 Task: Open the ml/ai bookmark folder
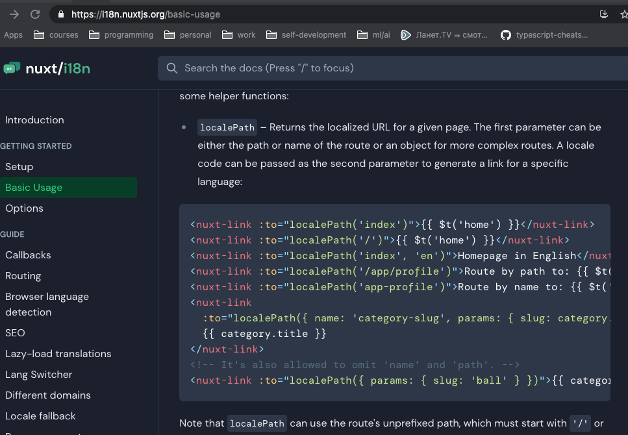[x=373, y=35]
